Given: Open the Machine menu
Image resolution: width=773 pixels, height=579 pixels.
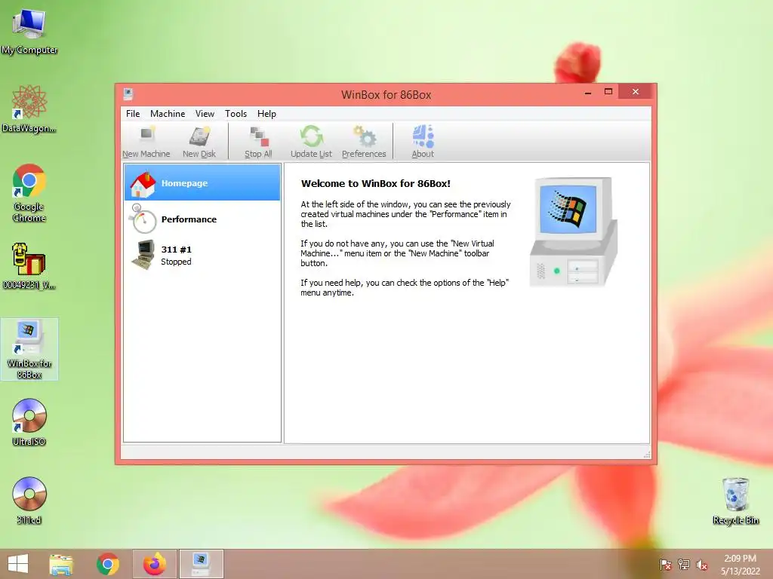Looking at the screenshot, I should click(168, 114).
